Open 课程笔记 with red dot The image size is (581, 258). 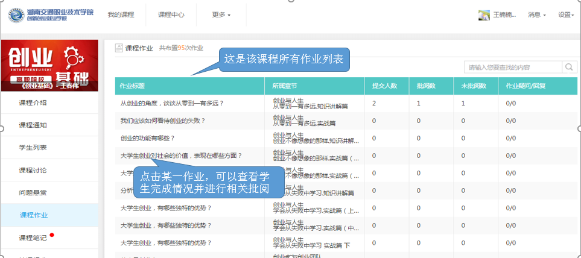tap(33, 238)
